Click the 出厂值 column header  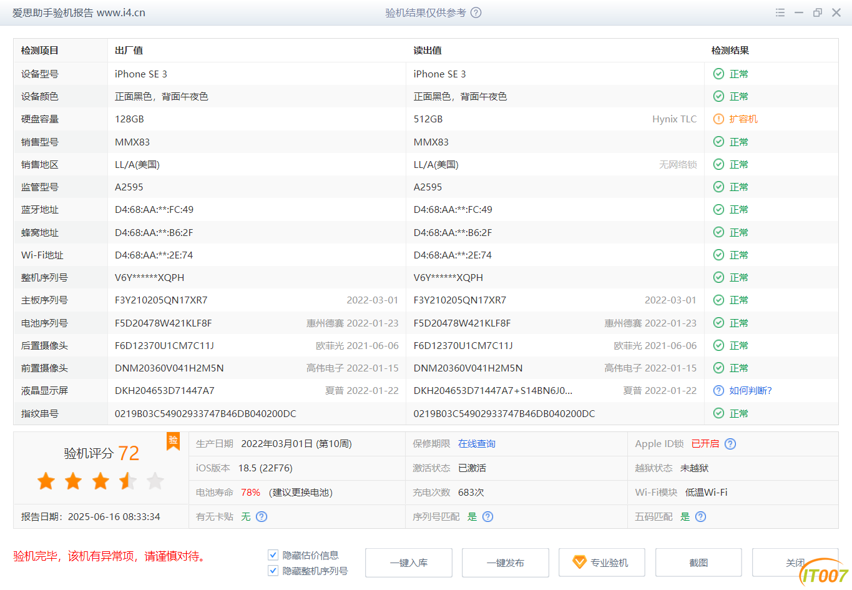click(x=129, y=51)
